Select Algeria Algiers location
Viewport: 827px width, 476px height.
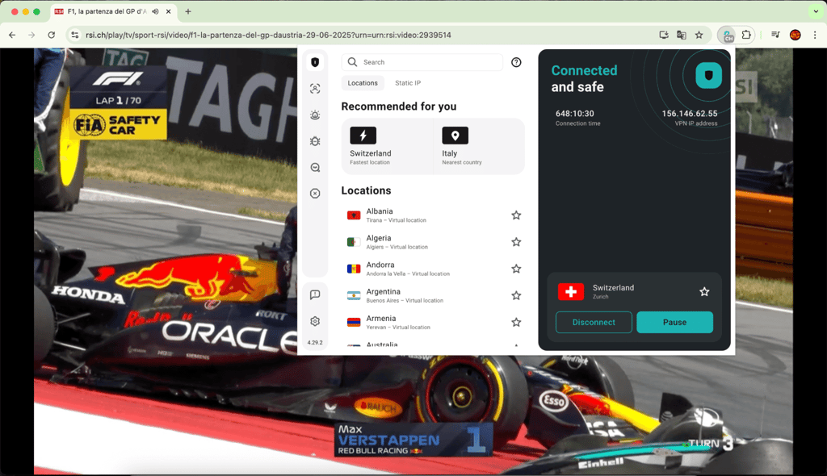[x=433, y=242]
